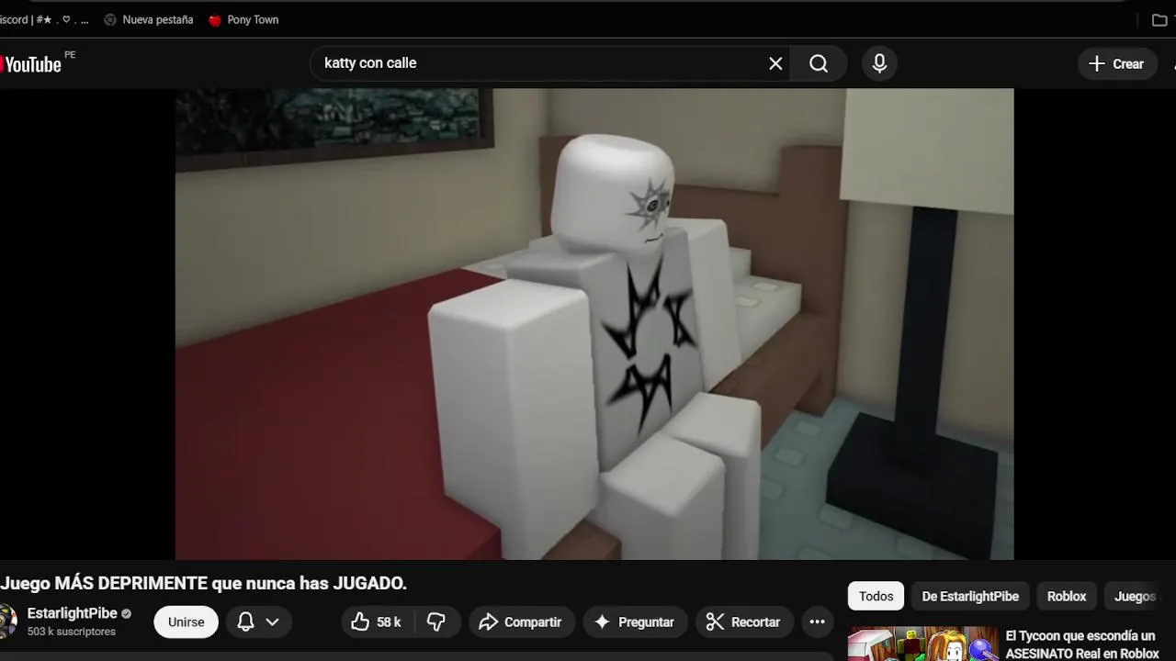Image resolution: width=1176 pixels, height=661 pixels.
Task: Click the Compartir share button
Action: [520, 622]
